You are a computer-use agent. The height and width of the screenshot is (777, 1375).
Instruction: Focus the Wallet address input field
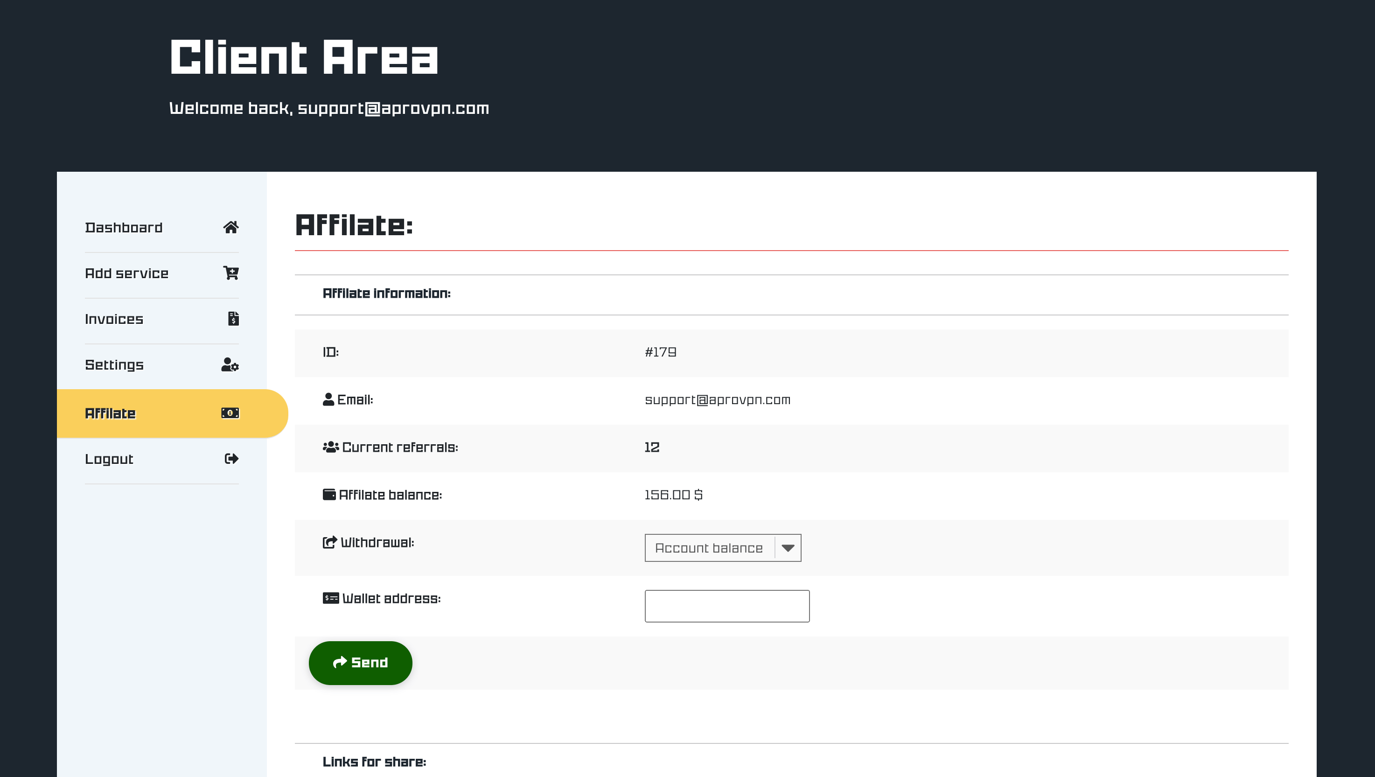click(x=726, y=606)
